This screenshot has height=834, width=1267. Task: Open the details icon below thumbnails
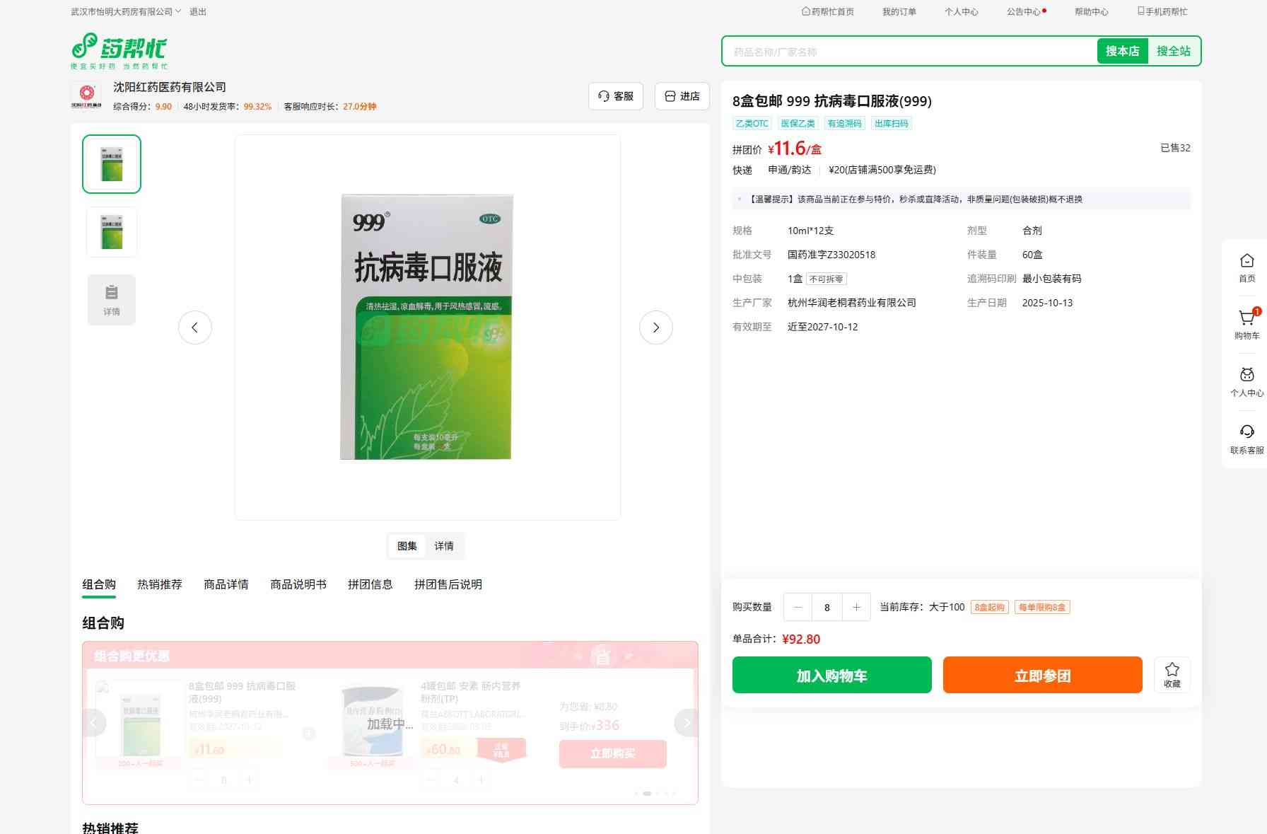pyautogui.click(x=112, y=300)
